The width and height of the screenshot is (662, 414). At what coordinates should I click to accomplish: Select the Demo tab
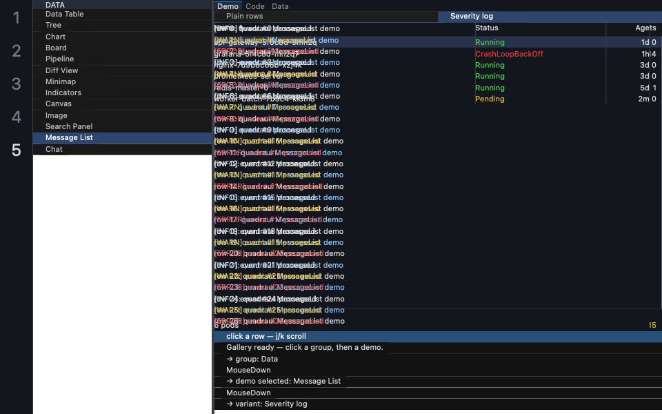click(228, 6)
